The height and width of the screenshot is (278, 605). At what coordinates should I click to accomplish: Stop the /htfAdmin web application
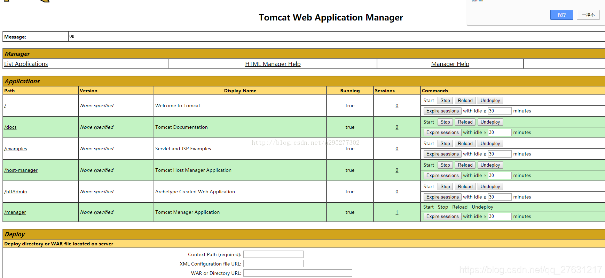click(x=445, y=187)
